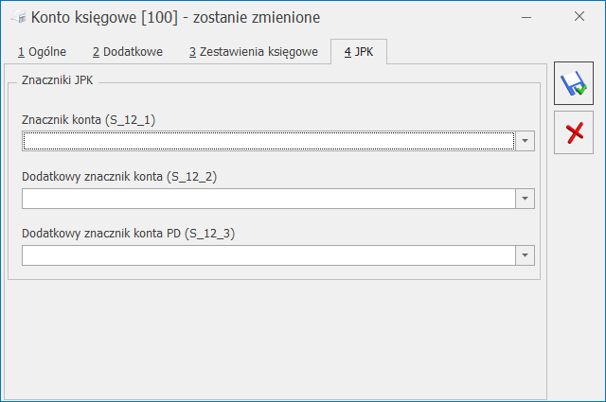The height and width of the screenshot is (402, 606).
Task: Expand the Znacznik konta (S_12_1) dropdown
Action: [526, 141]
